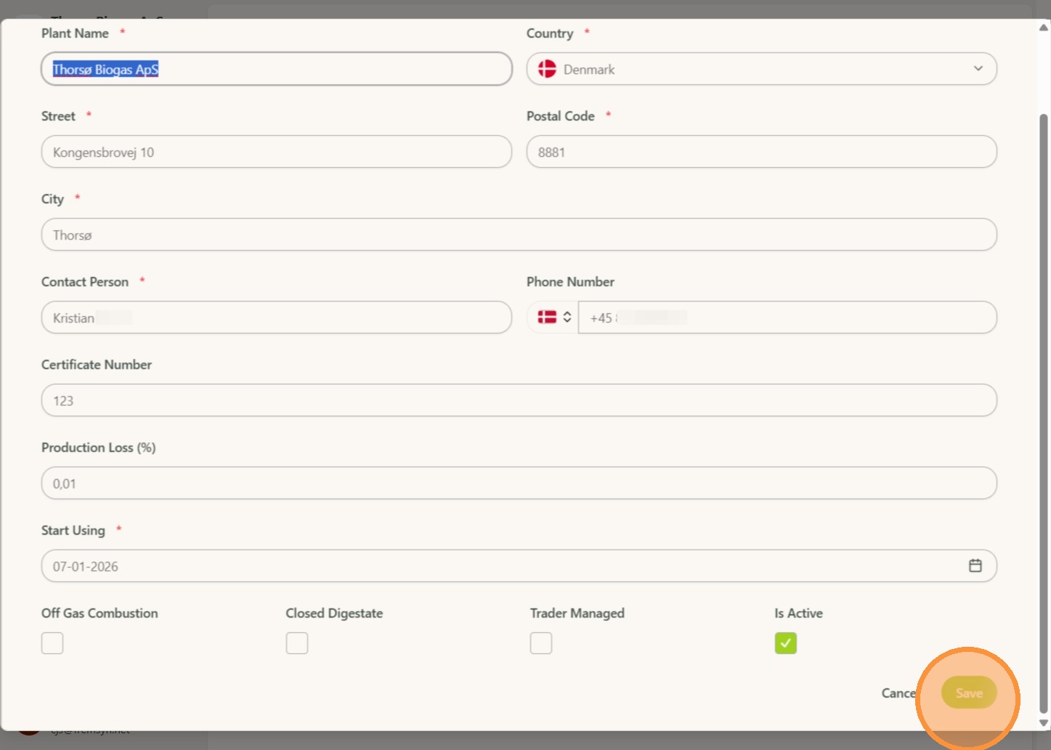The image size is (1051, 750).
Task: Click the Off Gas Combustion label
Action: click(100, 613)
